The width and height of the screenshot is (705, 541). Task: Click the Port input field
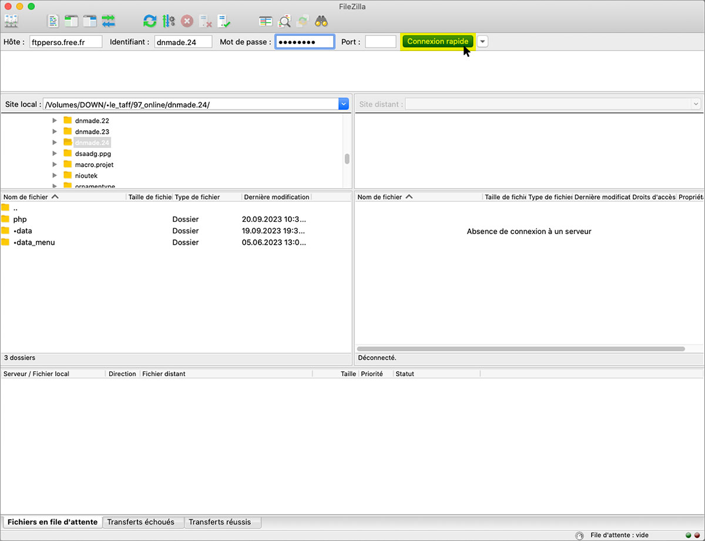tap(380, 42)
